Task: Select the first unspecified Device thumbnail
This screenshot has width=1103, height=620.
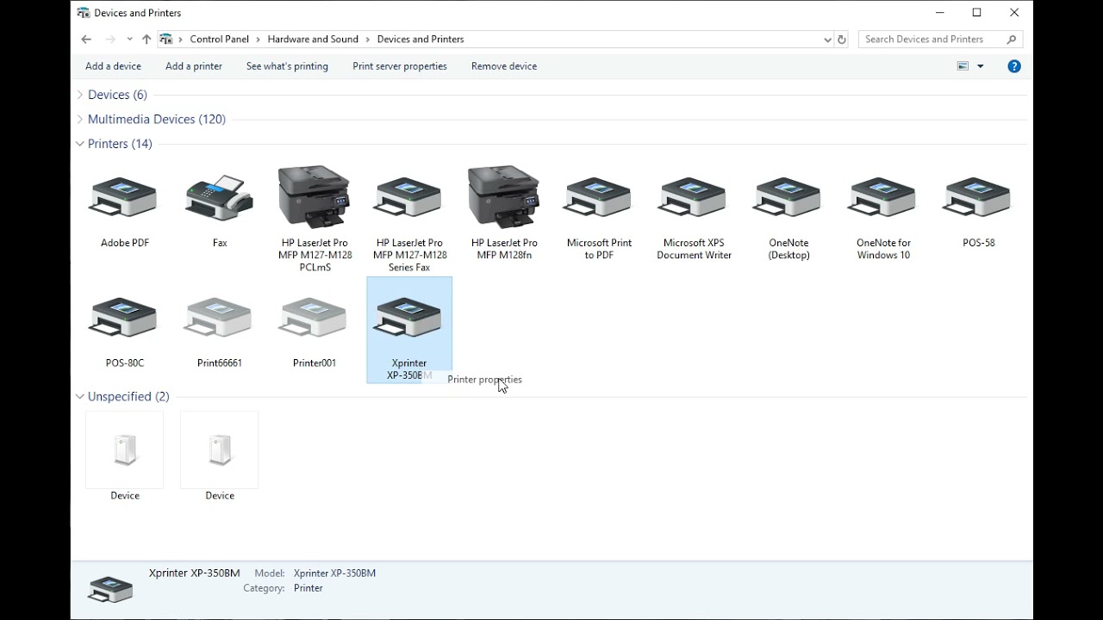Action: coord(125,449)
